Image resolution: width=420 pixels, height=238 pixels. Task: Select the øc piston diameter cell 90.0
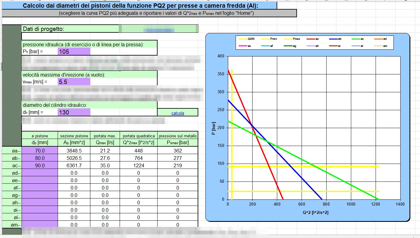[x=40, y=165]
